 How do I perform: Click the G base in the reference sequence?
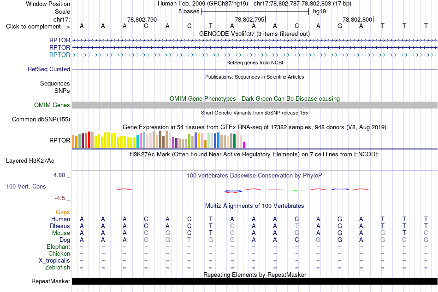[x=340, y=26]
